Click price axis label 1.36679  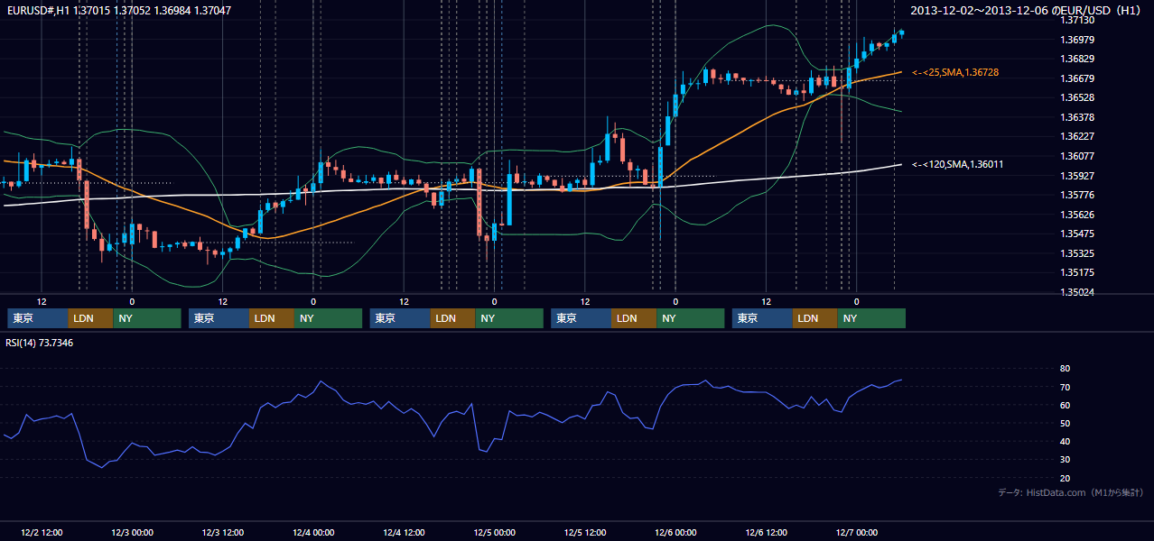coord(1077,78)
